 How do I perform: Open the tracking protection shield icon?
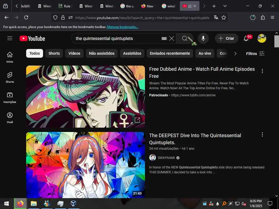[55, 18]
